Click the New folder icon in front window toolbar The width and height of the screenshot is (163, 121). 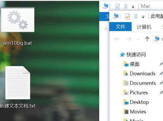coord(136,17)
